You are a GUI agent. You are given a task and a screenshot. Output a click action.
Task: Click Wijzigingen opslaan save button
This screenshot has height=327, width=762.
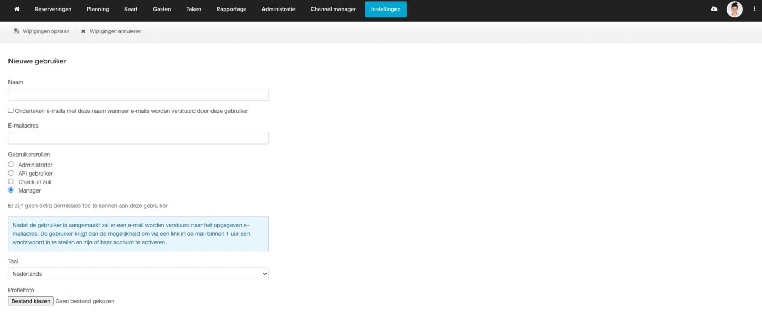point(41,31)
